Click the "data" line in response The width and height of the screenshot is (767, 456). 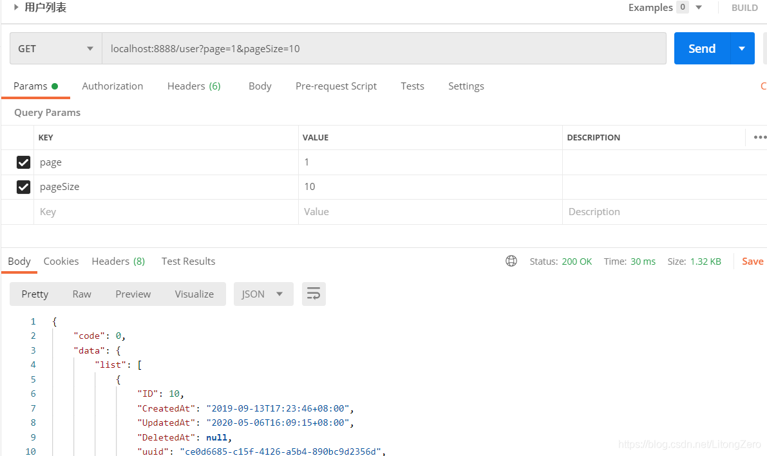tap(97, 350)
